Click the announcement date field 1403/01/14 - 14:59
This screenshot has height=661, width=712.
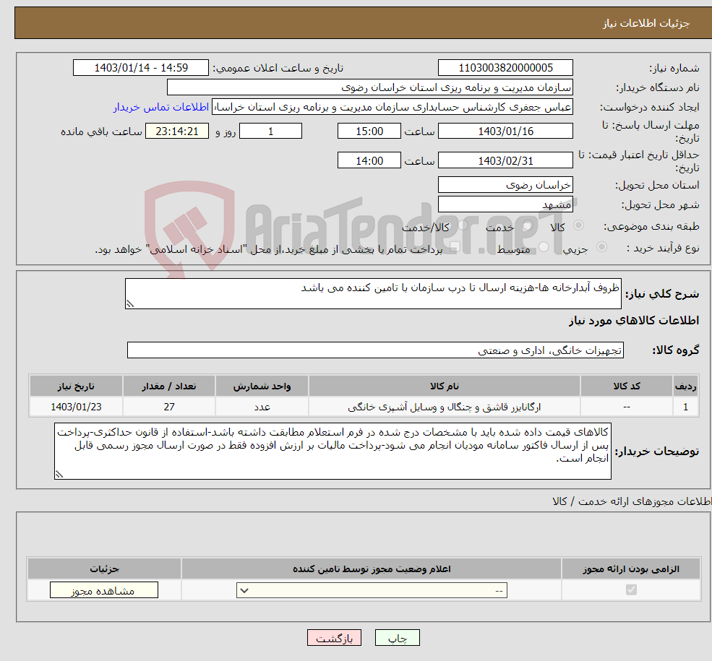pos(141,68)
